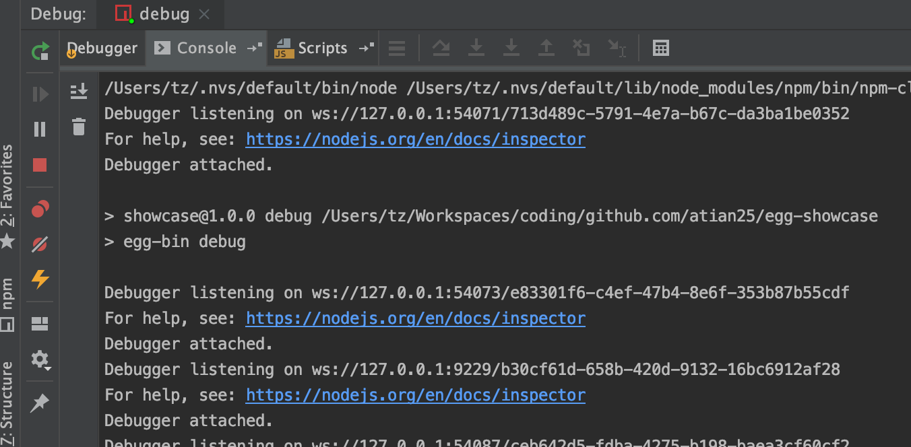Open the first nodejs.org inspector help link
This screenshot has width=911, height=447.
pyautogui.click(x=415, y=139)
